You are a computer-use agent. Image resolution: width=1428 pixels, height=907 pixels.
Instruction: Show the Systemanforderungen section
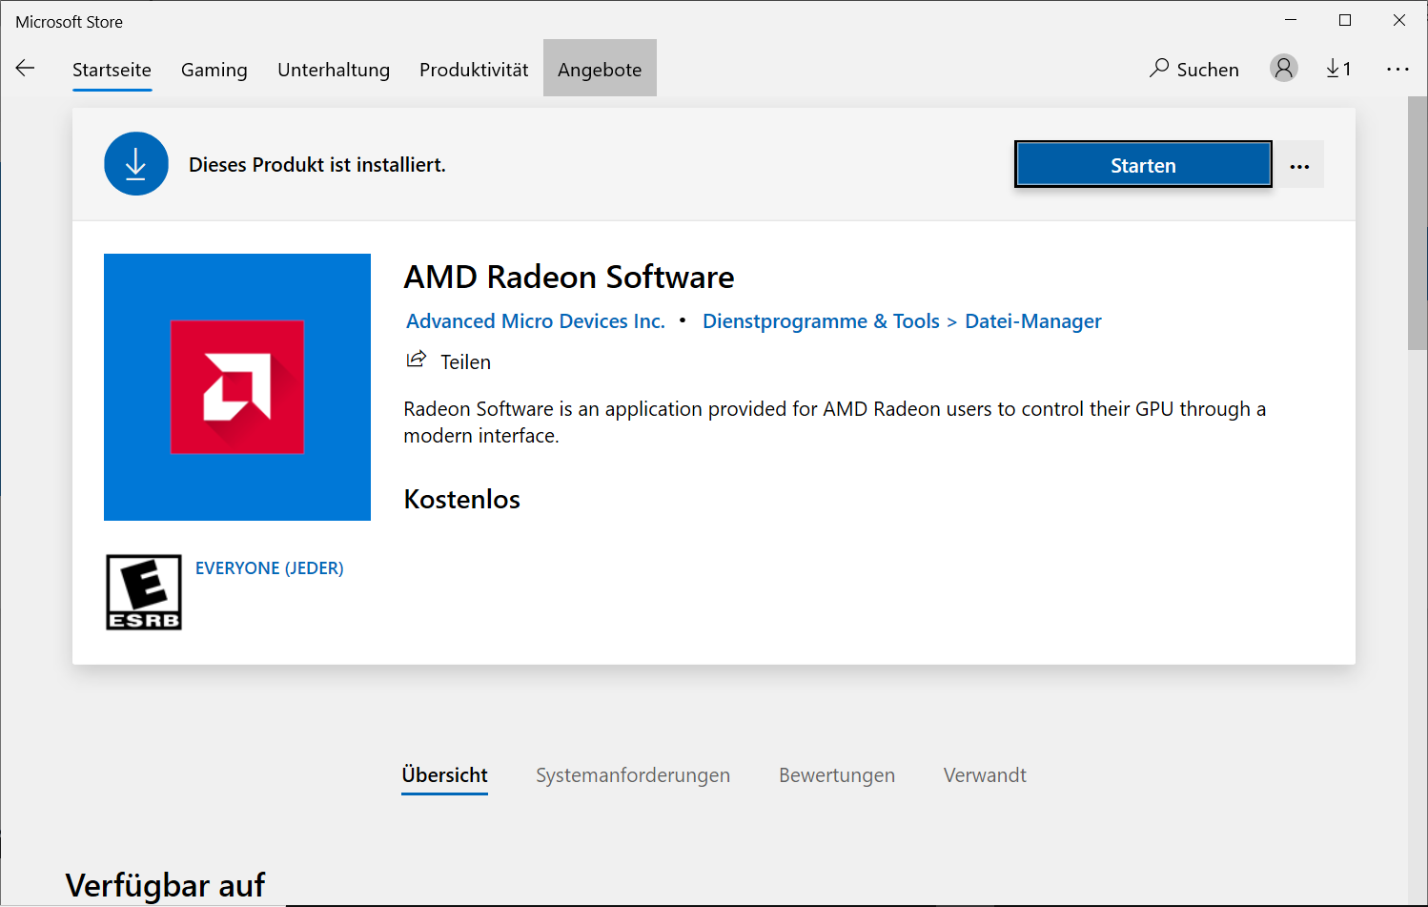633,775
